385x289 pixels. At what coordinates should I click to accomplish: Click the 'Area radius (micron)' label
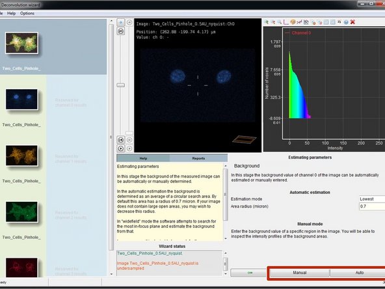(249, 206)
